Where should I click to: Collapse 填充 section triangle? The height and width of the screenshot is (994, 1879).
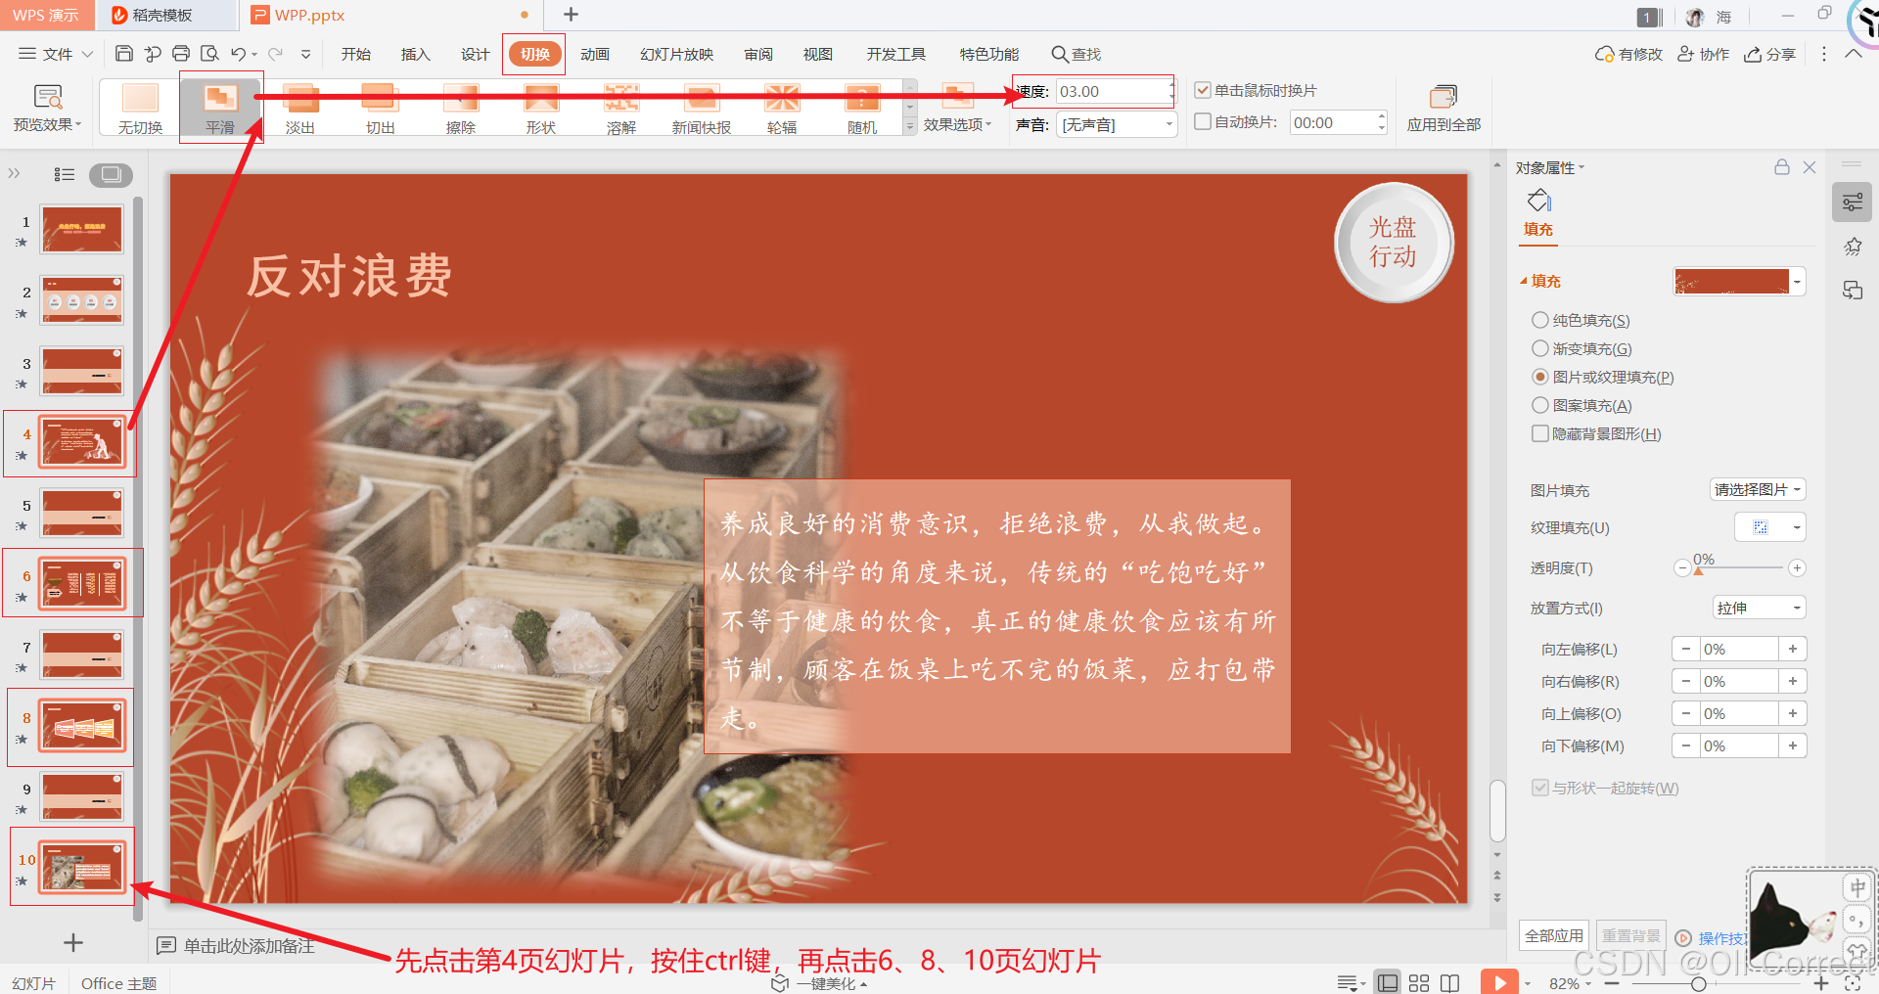pyautogui.click(x=1523, y=281)
